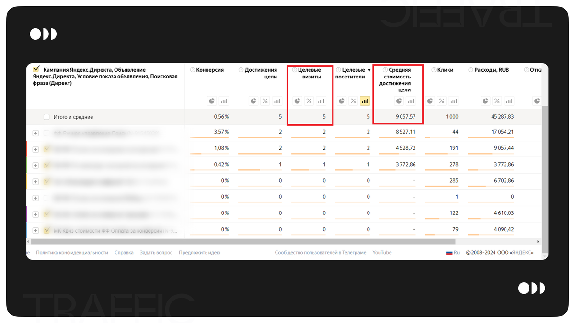Image resolution: width=575 pixels, height=323 pixels.
Task: Click the horizontal scrollbar thumb under the table
Action: 243,242
